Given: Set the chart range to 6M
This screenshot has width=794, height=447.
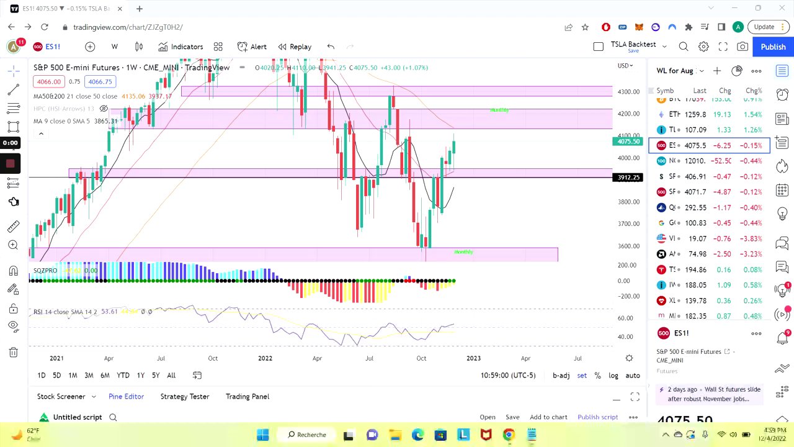Looking at the screenshot, I should (x=105, y=375).
